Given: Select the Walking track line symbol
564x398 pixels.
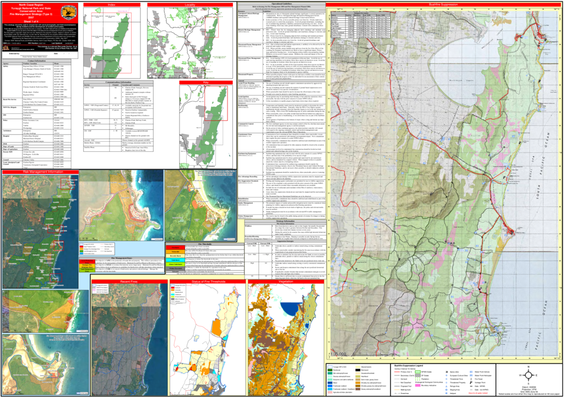Looking at the screenshot, I should [x=397, y=389].
